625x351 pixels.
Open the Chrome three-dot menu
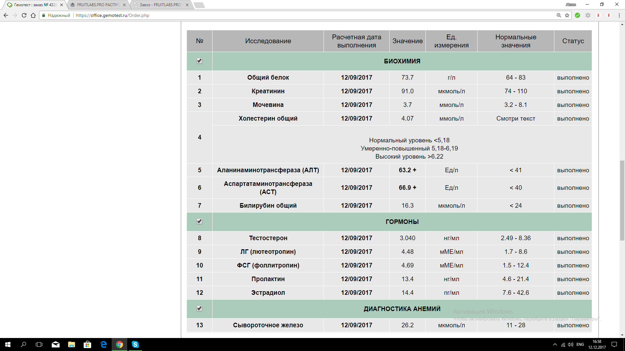click(x=619, y=15)
